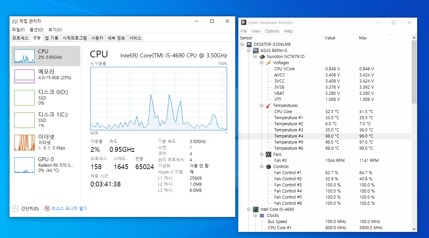Click the Fans icon in tree
This screenshot has height=238, width=429.
[x=269, y=154]
